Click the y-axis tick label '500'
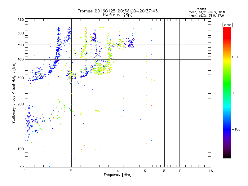Image resolution: width=248 pixels, height=186 pixels. [x=20, y=45]
